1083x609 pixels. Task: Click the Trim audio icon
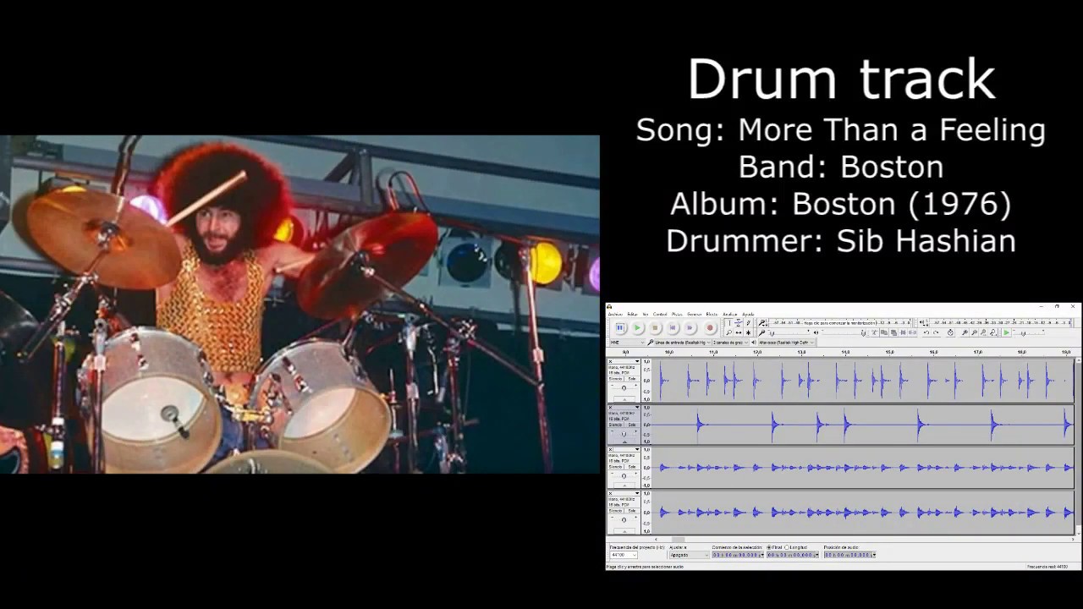click(x=903, y=332)
